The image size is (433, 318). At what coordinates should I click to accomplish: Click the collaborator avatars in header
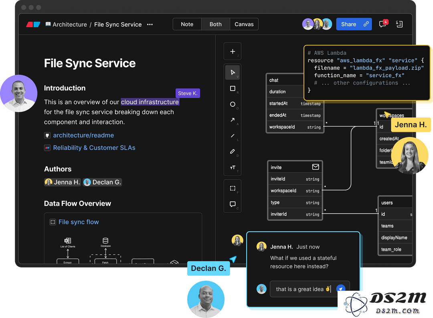pos(317,24)
